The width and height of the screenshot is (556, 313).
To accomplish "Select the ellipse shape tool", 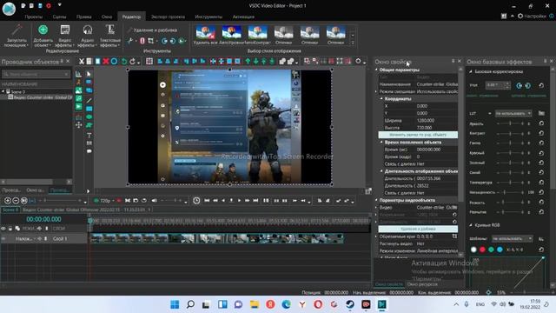I will pos(89,117).
